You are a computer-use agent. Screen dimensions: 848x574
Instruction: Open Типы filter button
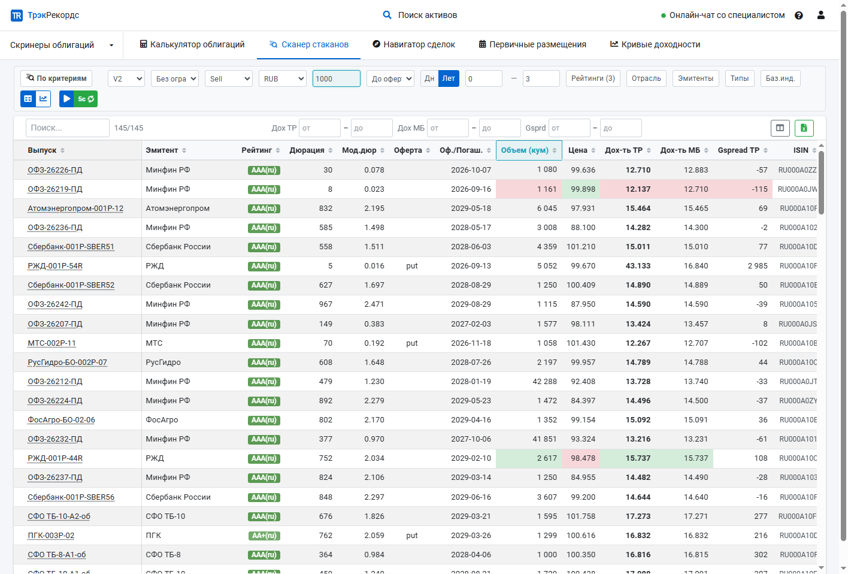click(x=740, y=78)
